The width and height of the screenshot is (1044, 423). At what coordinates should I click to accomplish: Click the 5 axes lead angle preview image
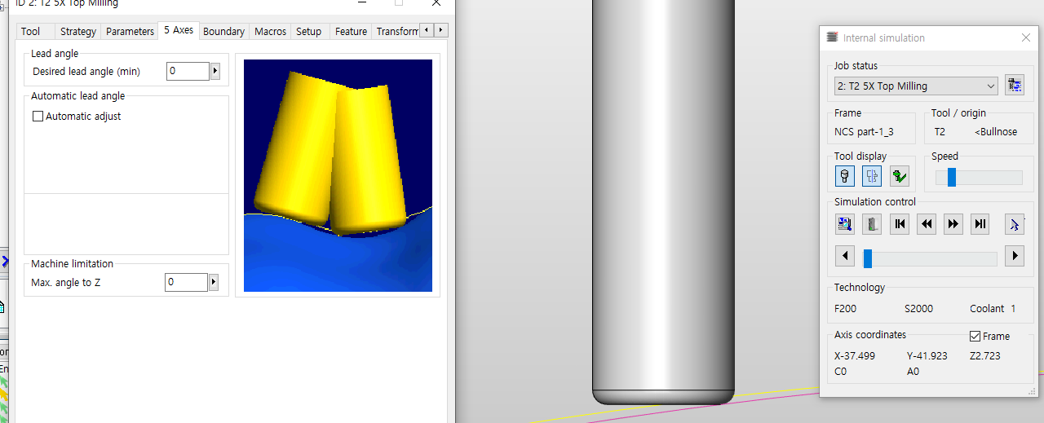pyautogui.click(x=338, y=175)
